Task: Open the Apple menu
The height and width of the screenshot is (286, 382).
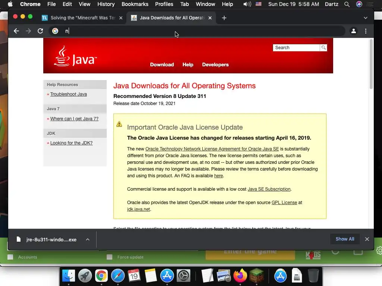Action: [x=10, y=4]
